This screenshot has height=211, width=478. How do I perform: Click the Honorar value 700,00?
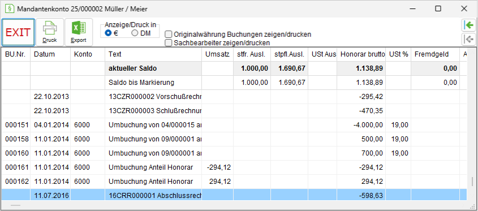[372, 153]
